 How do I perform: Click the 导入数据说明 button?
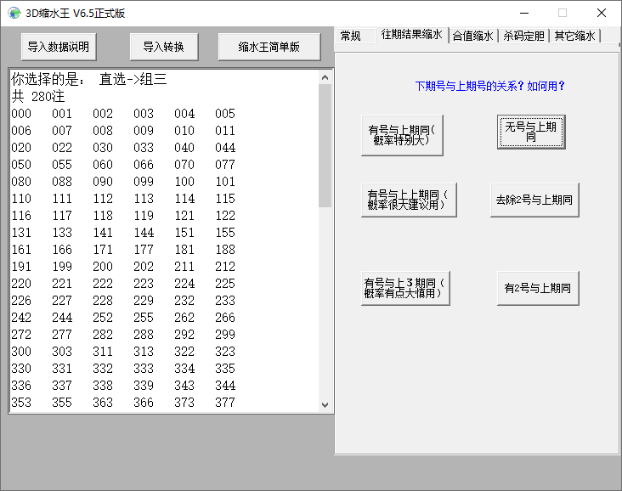[59, 47]
